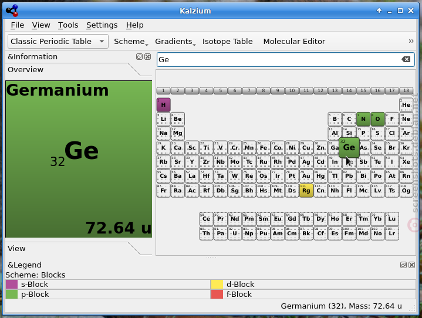This screenshot has height=318, width=422.
Task: Open the Scheme dropdown menu
Action: (131, 42)
